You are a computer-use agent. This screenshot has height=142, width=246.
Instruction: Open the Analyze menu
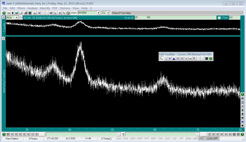click(x=32, y=8)
